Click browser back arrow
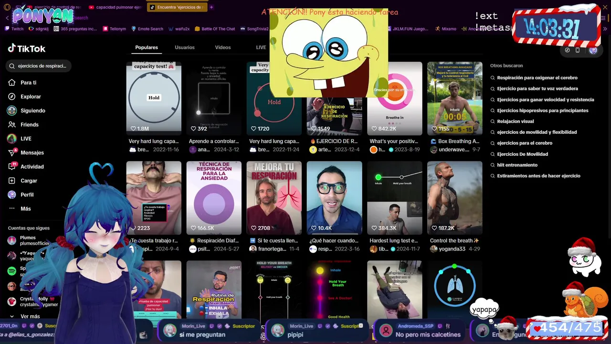Image resolution: width=611 pixels, height=344 pixels. [7, 18]
